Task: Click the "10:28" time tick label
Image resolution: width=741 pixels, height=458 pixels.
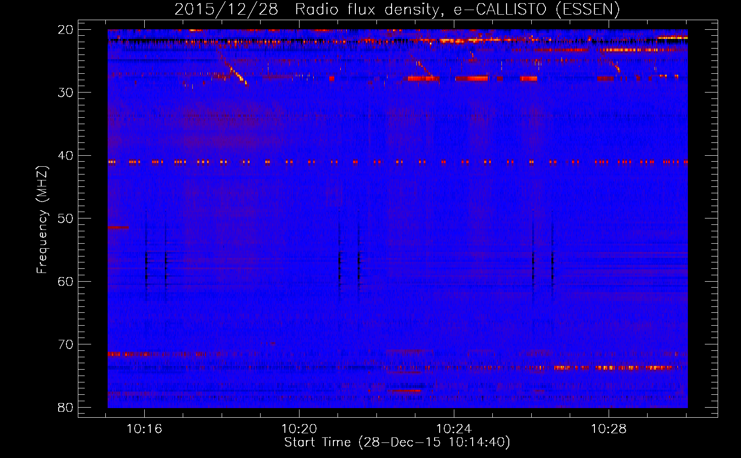Action: (609, 429)
